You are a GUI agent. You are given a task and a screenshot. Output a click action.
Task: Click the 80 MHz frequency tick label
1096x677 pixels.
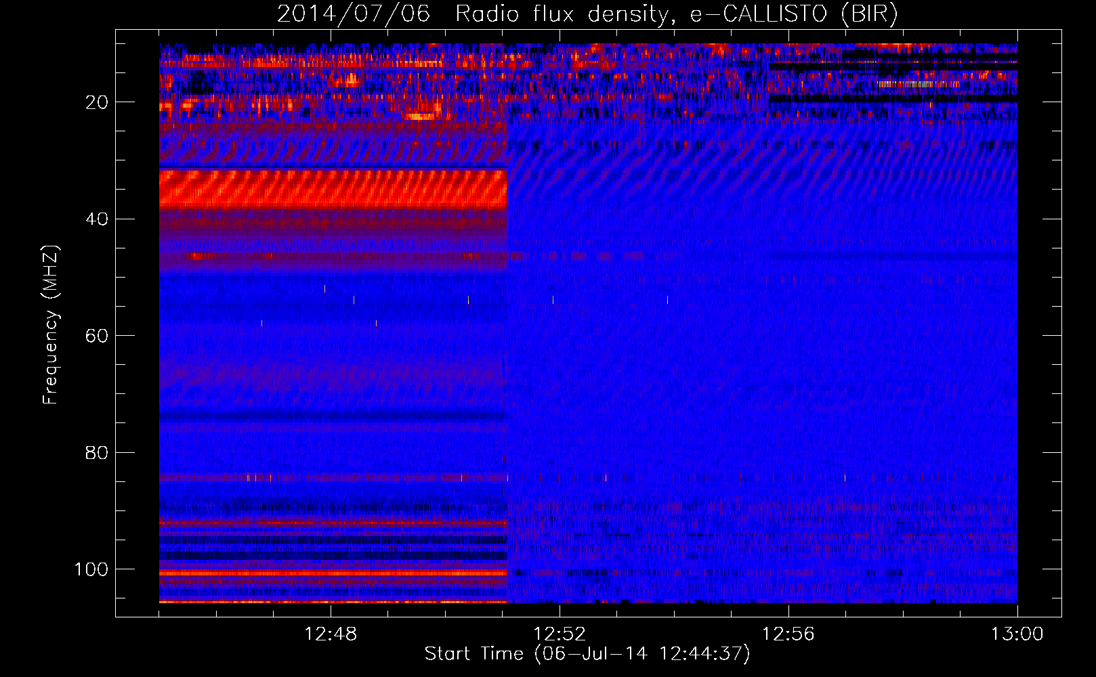tap(97, 452)
